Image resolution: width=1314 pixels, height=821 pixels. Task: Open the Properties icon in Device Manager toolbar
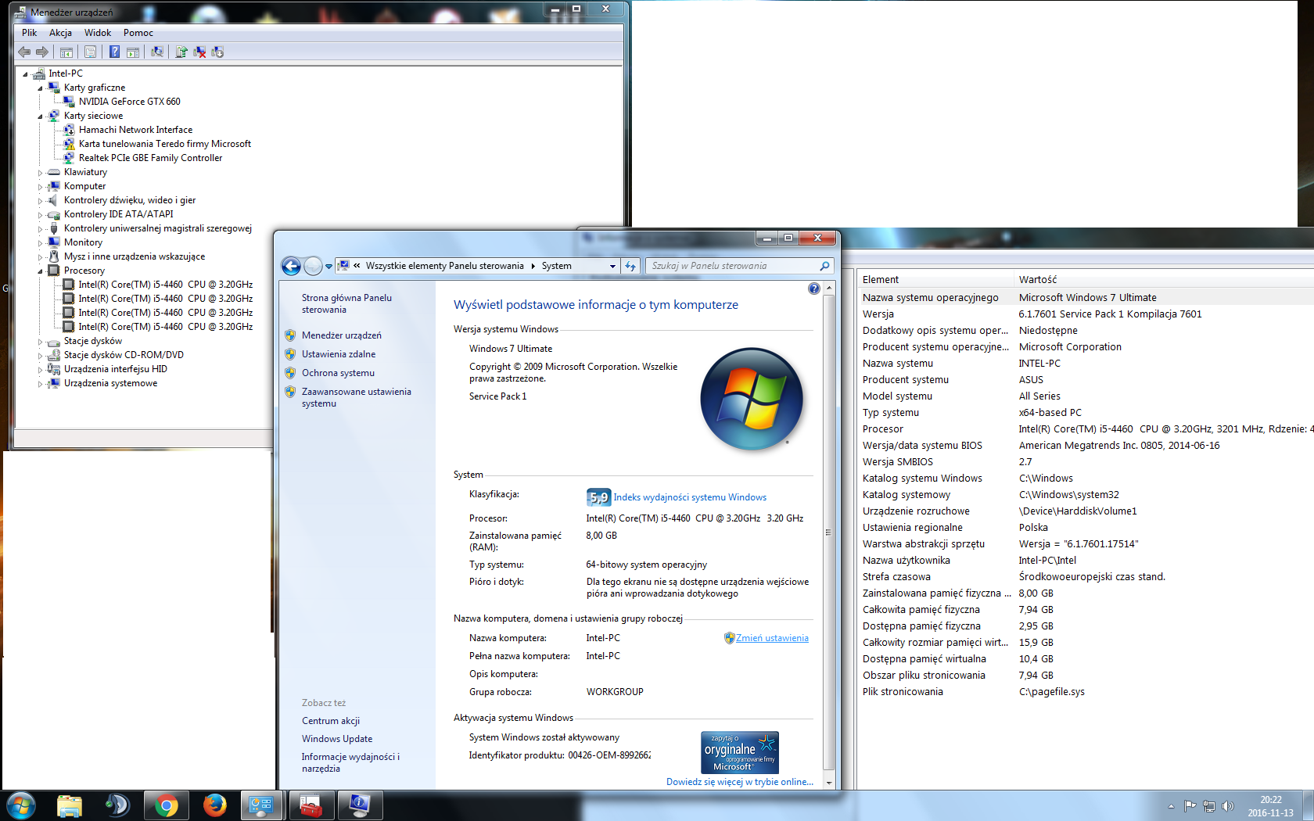(90, 52)
